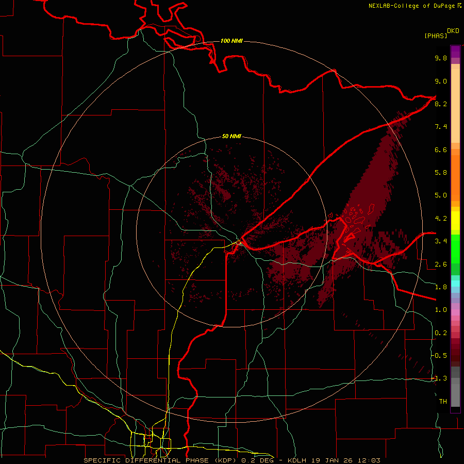
Task: Select the -1.3 scale value
Action: coord(439,379)
